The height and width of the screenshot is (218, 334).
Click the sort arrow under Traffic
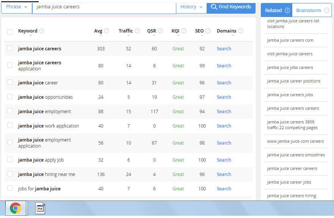point(129,36)
